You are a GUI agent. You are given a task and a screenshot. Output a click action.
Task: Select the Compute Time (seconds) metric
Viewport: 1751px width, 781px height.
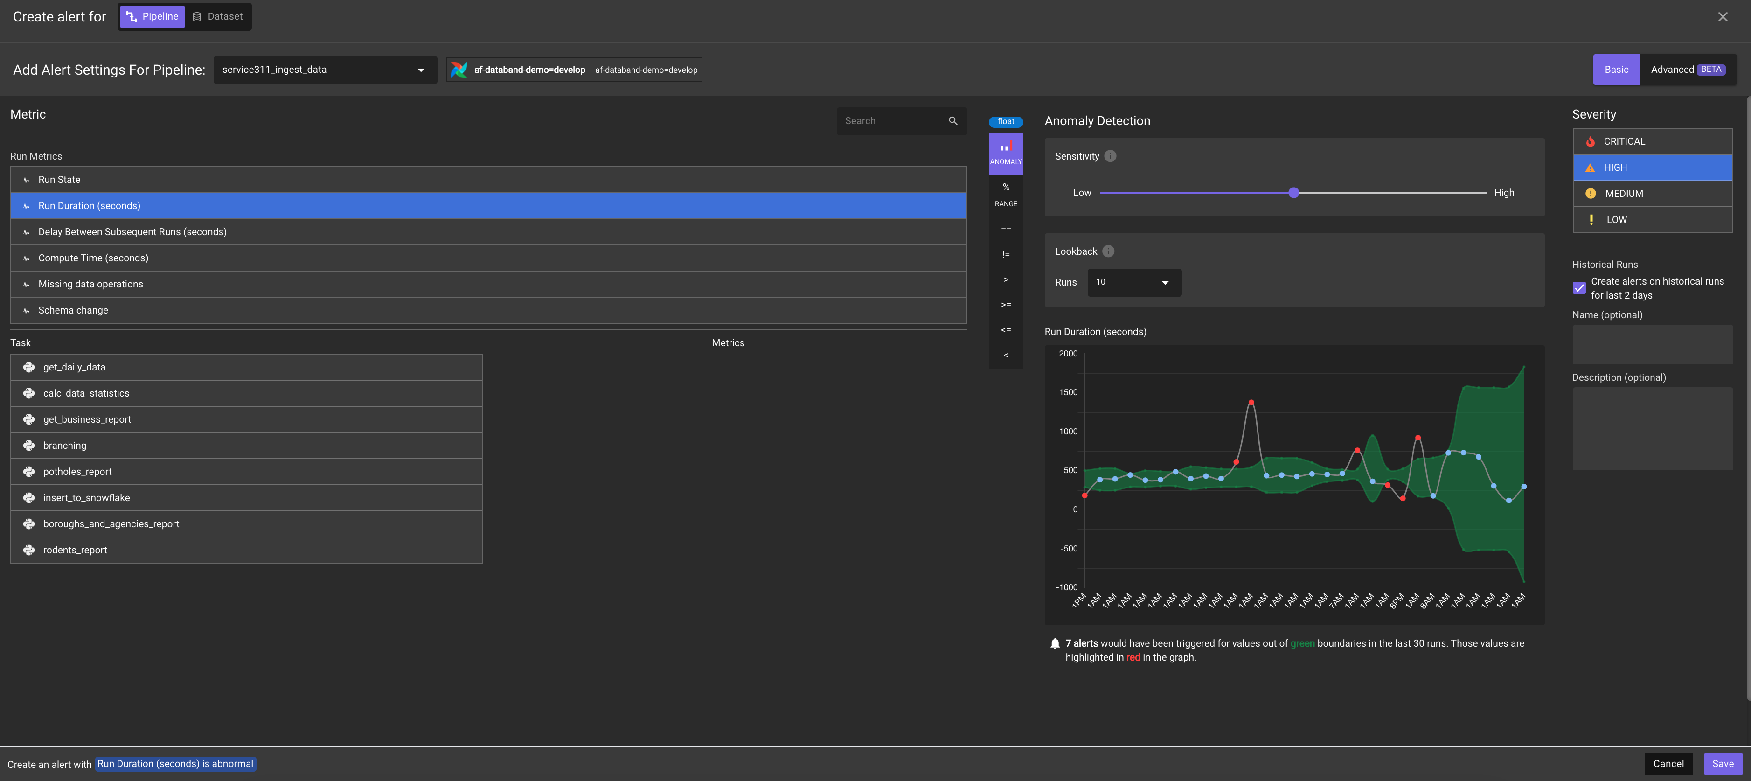click(93, 258)
